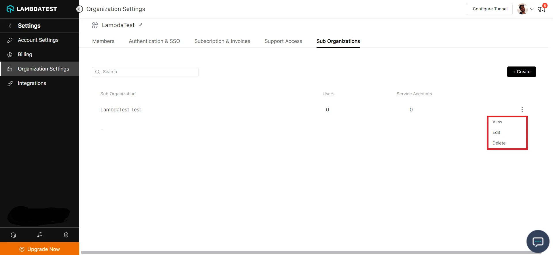Choose Delete from the context menu
The height and width of the screenshot is (255, 553).
499,143
